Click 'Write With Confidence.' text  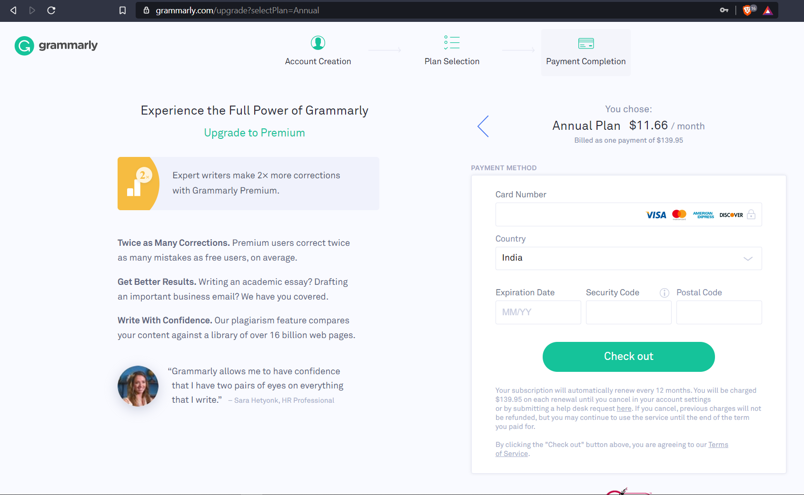pyautogui.click(x=165, y=320)
